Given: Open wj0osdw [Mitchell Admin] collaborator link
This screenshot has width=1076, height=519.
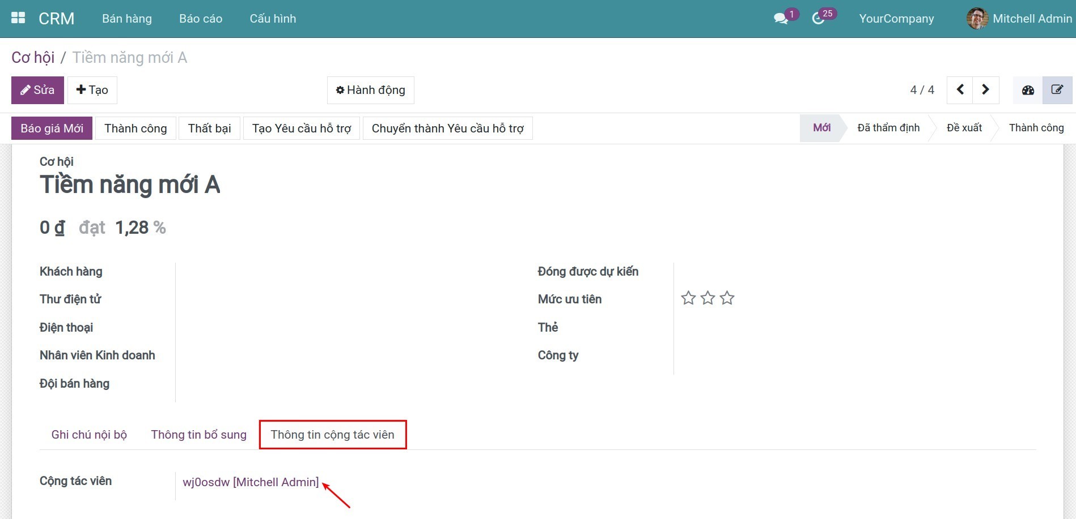Looking at the screenshot, I should (251, 482).
